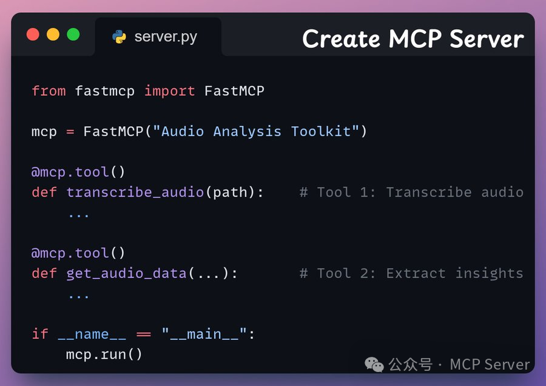Screen dimensions: 546x386
Task: Click the transcribe_audio function name
Action: [135, 192]
